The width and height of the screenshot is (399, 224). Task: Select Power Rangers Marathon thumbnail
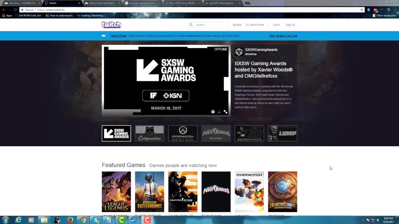(216, 133)
